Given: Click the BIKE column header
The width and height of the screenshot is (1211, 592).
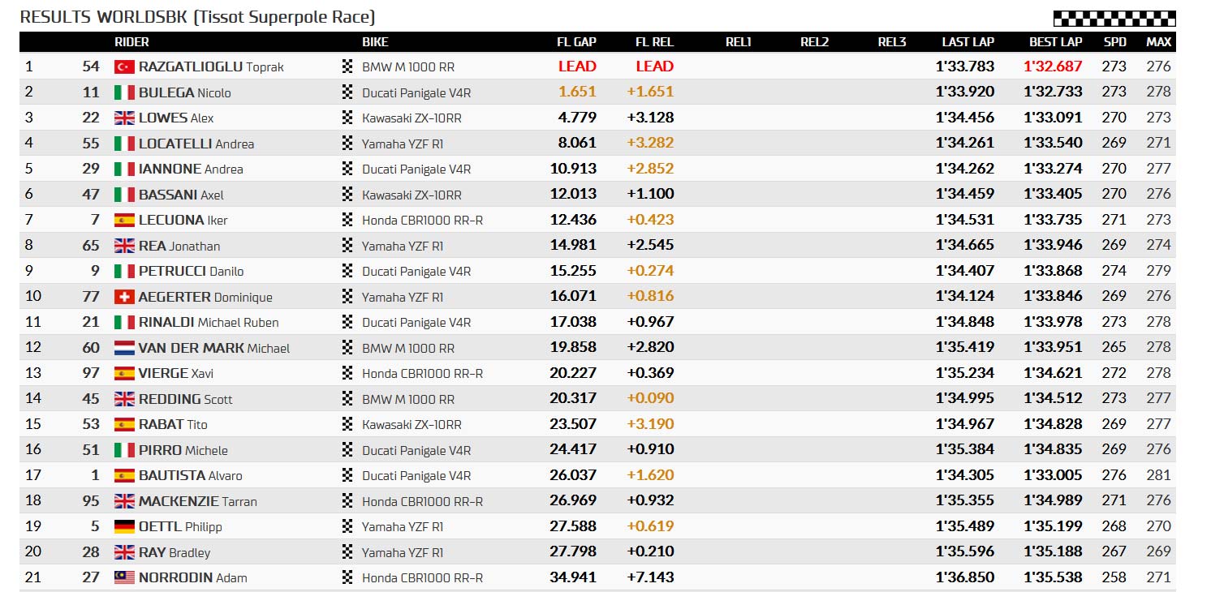Looking at the screenshot, I should [x=375, y=42].
